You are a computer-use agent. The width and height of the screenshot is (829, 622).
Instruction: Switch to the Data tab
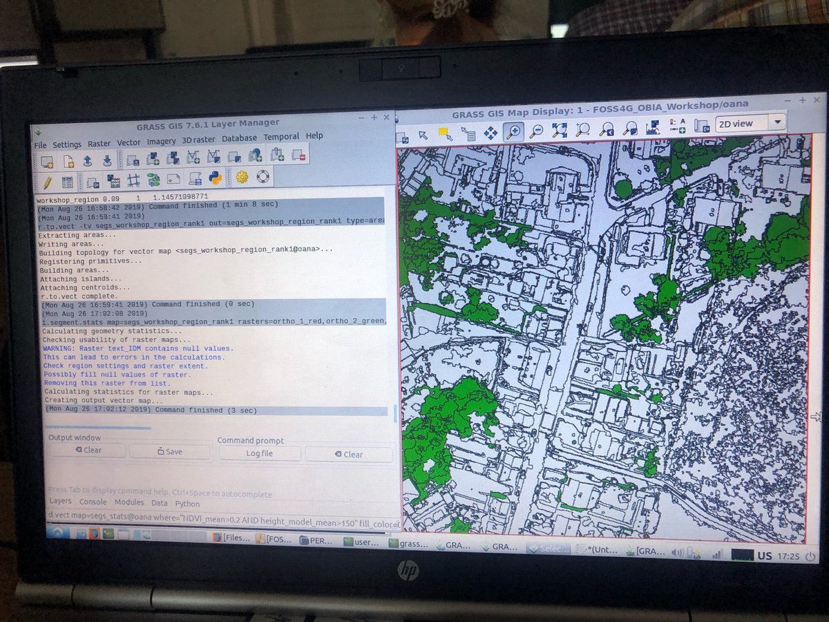pyautogui.click(x=160, y=503)
